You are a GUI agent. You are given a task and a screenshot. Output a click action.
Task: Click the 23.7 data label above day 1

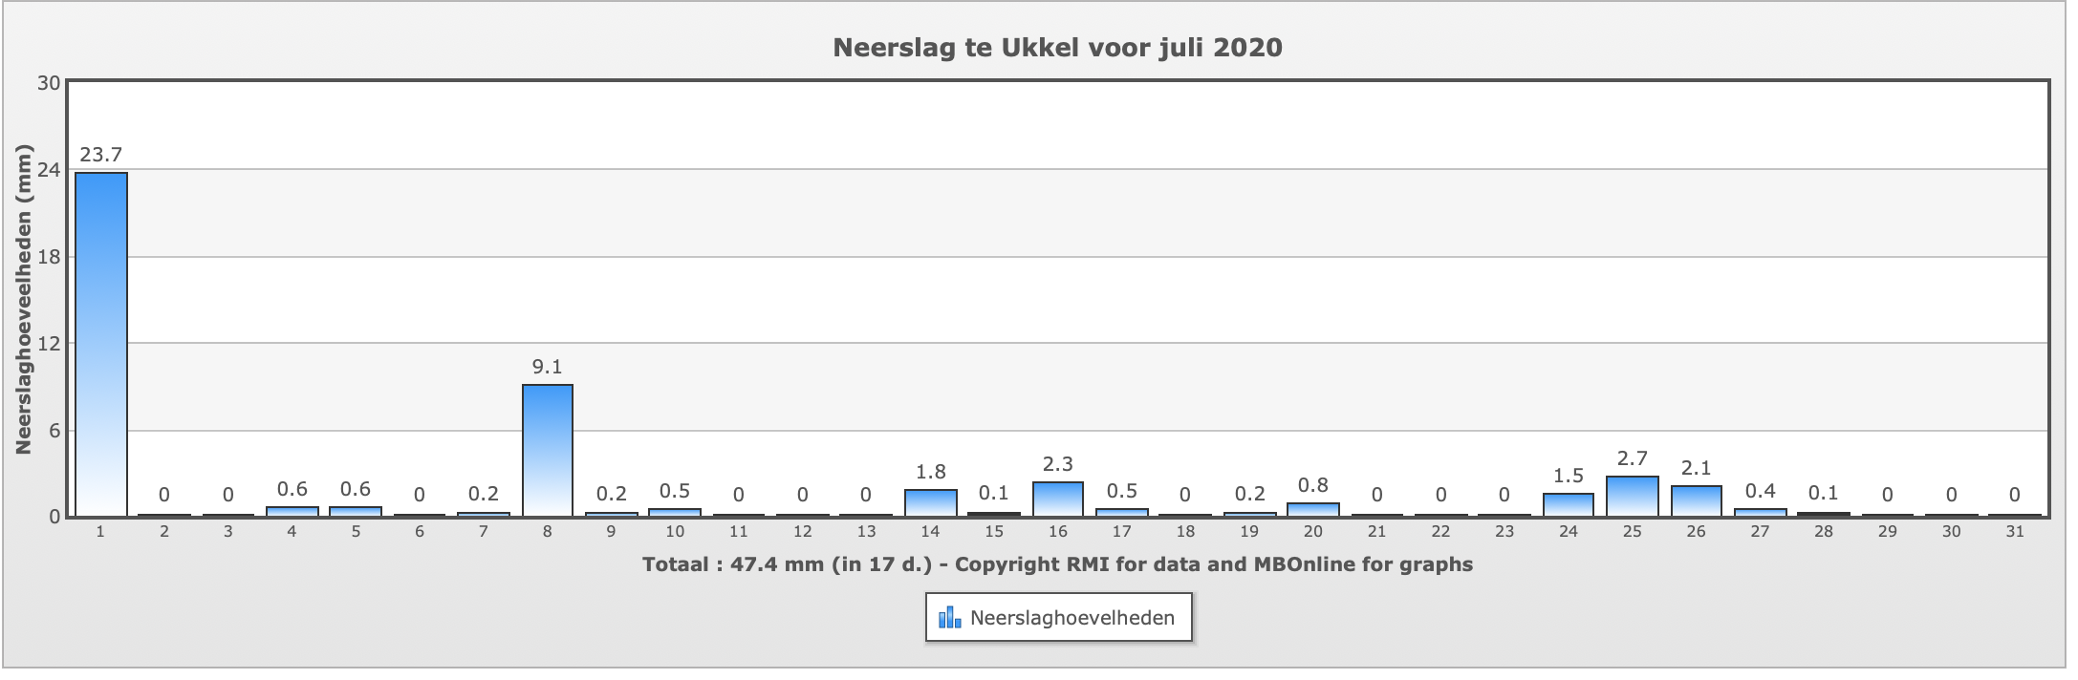[101, 155]
